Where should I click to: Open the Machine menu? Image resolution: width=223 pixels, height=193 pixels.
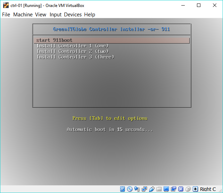point(23,15)
